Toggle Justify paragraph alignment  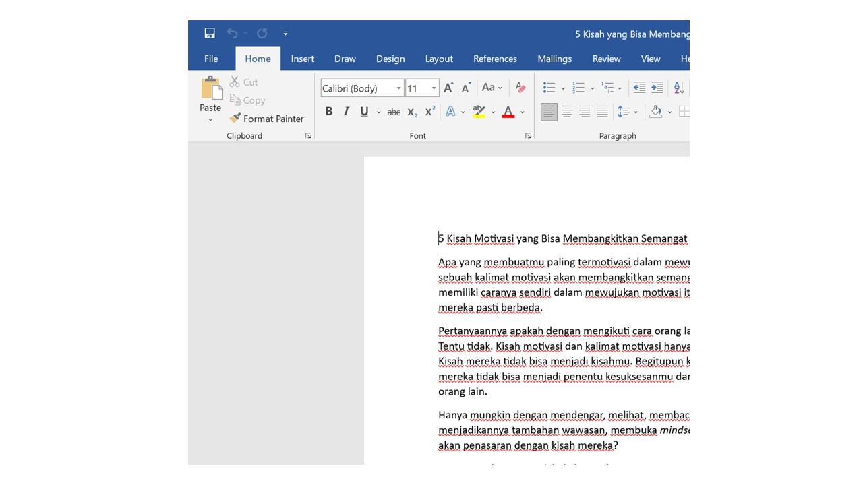point(602,112)
